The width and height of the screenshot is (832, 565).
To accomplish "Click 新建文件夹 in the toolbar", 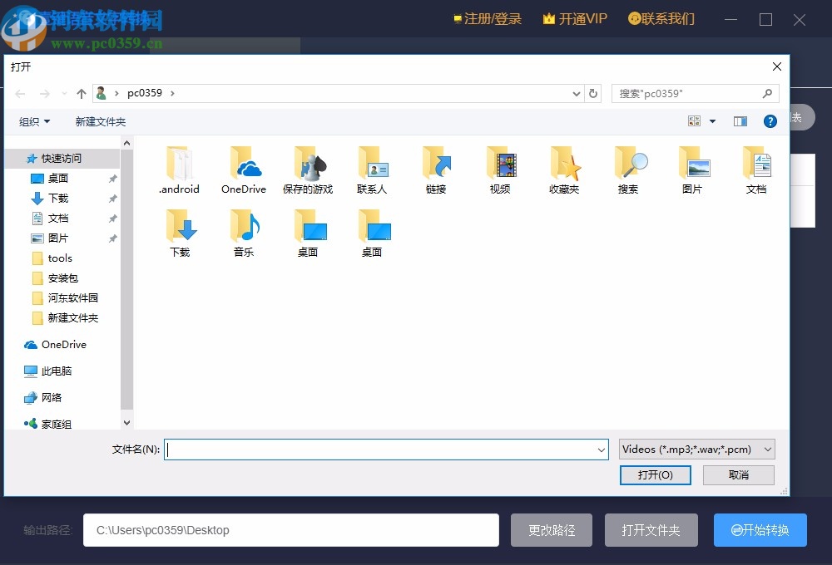I will [x=101, y=121].
